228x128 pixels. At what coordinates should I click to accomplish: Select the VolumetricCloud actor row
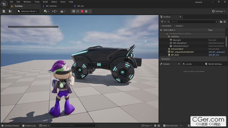[x=192, y=46]
